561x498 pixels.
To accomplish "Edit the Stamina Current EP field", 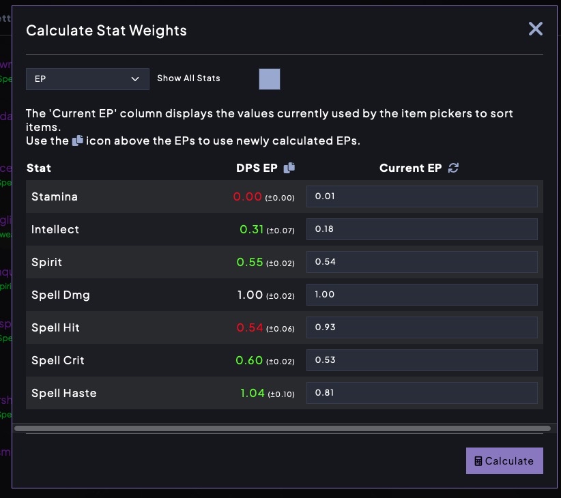I will pos(422,196).
